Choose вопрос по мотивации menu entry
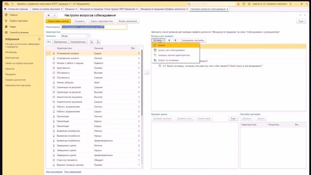This screenshot has height=175, width=311. coord(175,60)
